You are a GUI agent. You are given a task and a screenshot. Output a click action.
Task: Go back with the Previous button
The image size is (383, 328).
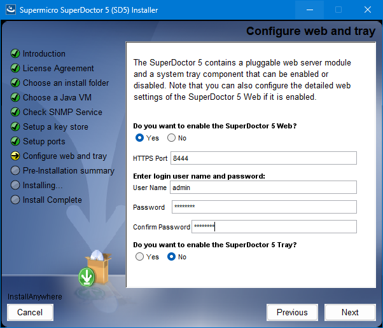point(292,312)
